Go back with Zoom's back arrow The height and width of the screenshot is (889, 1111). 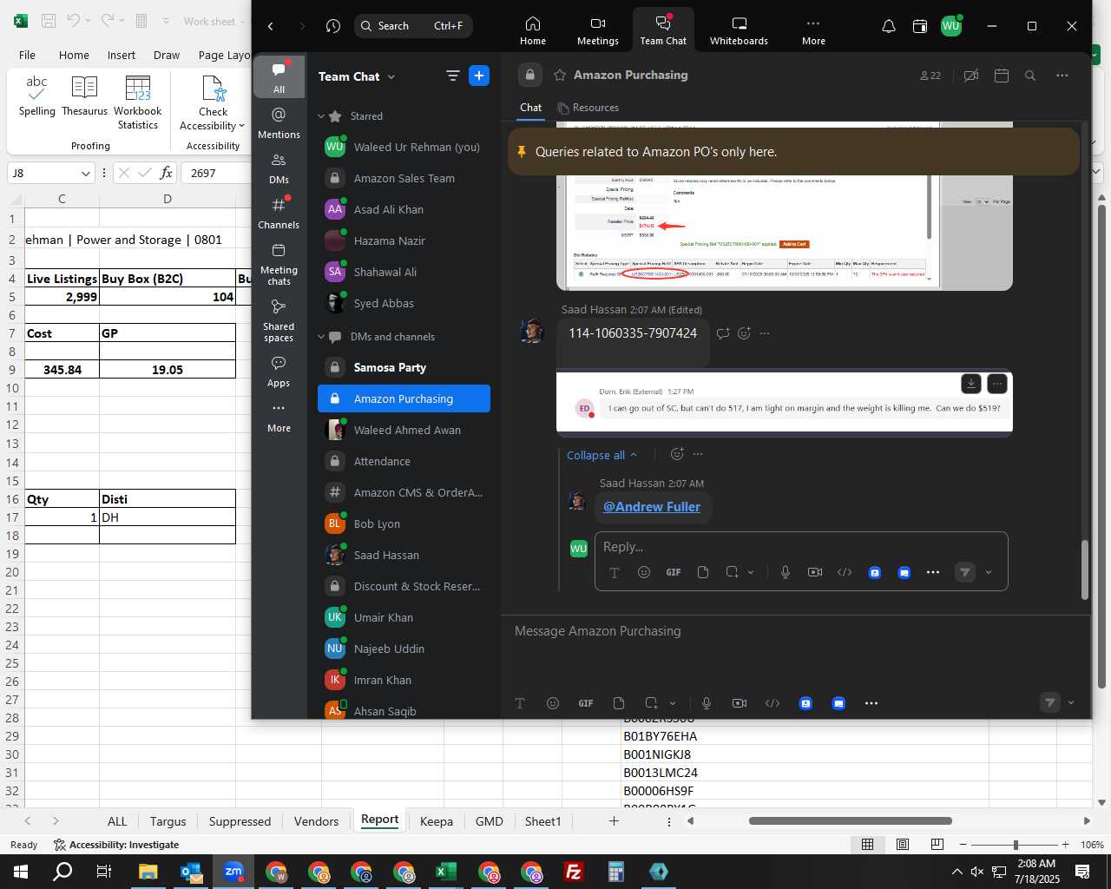271,26
